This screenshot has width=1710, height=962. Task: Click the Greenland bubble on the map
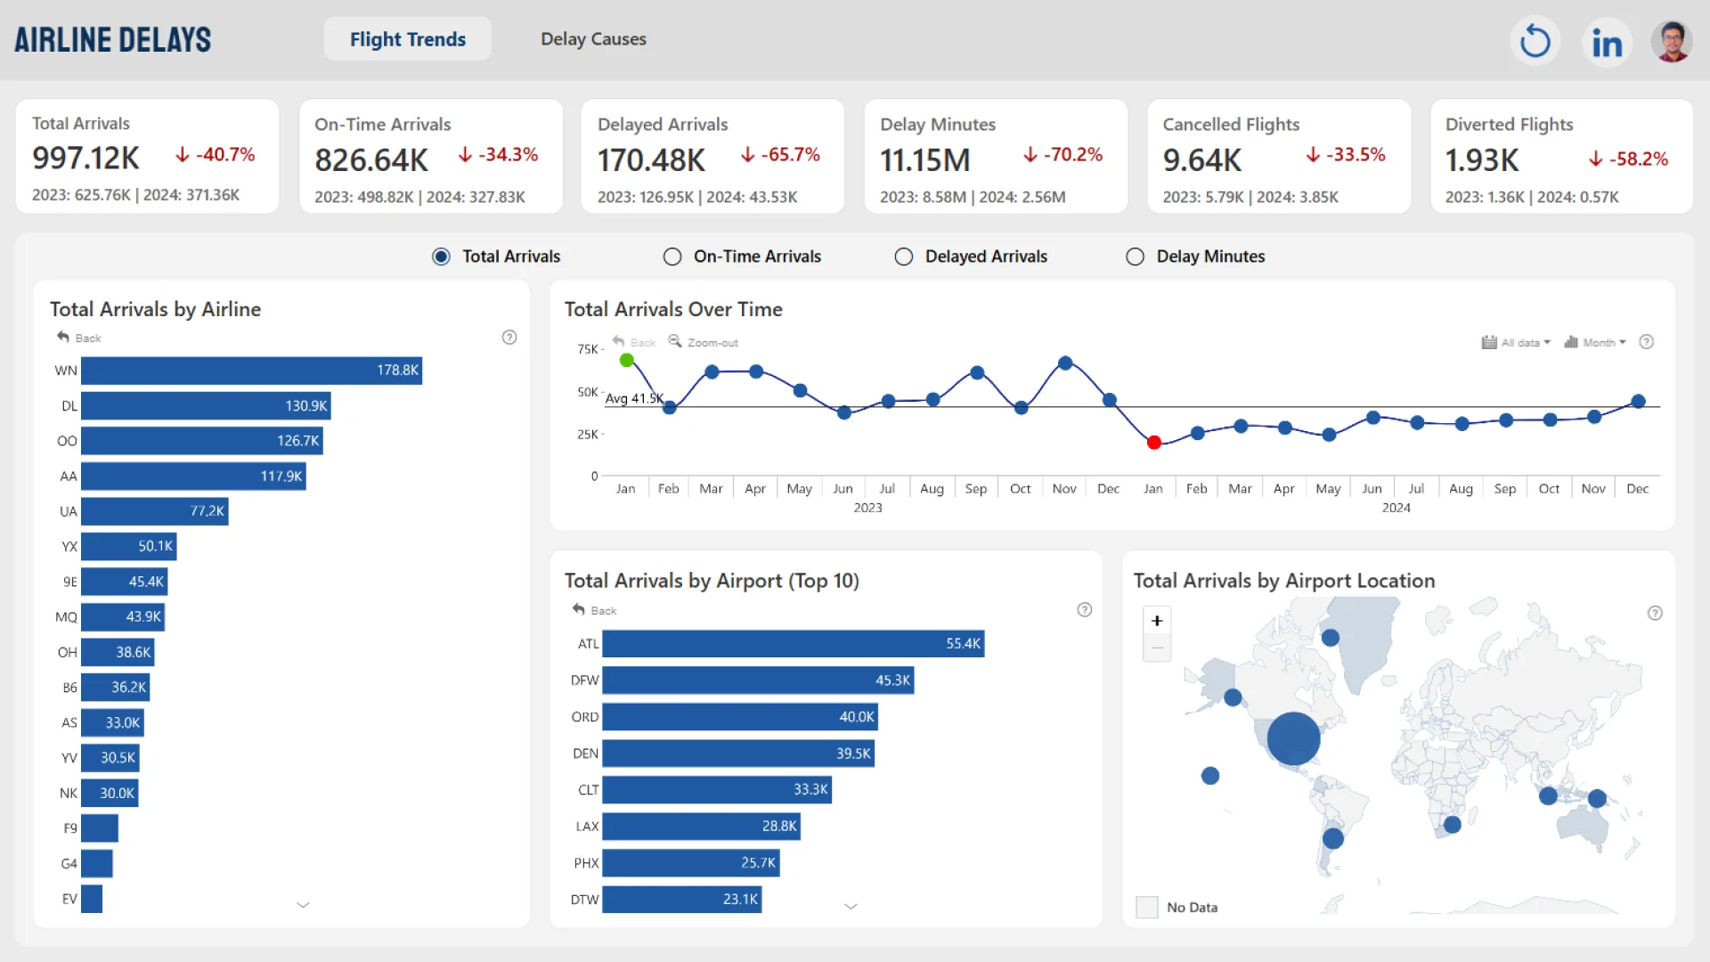[1331, 638]
